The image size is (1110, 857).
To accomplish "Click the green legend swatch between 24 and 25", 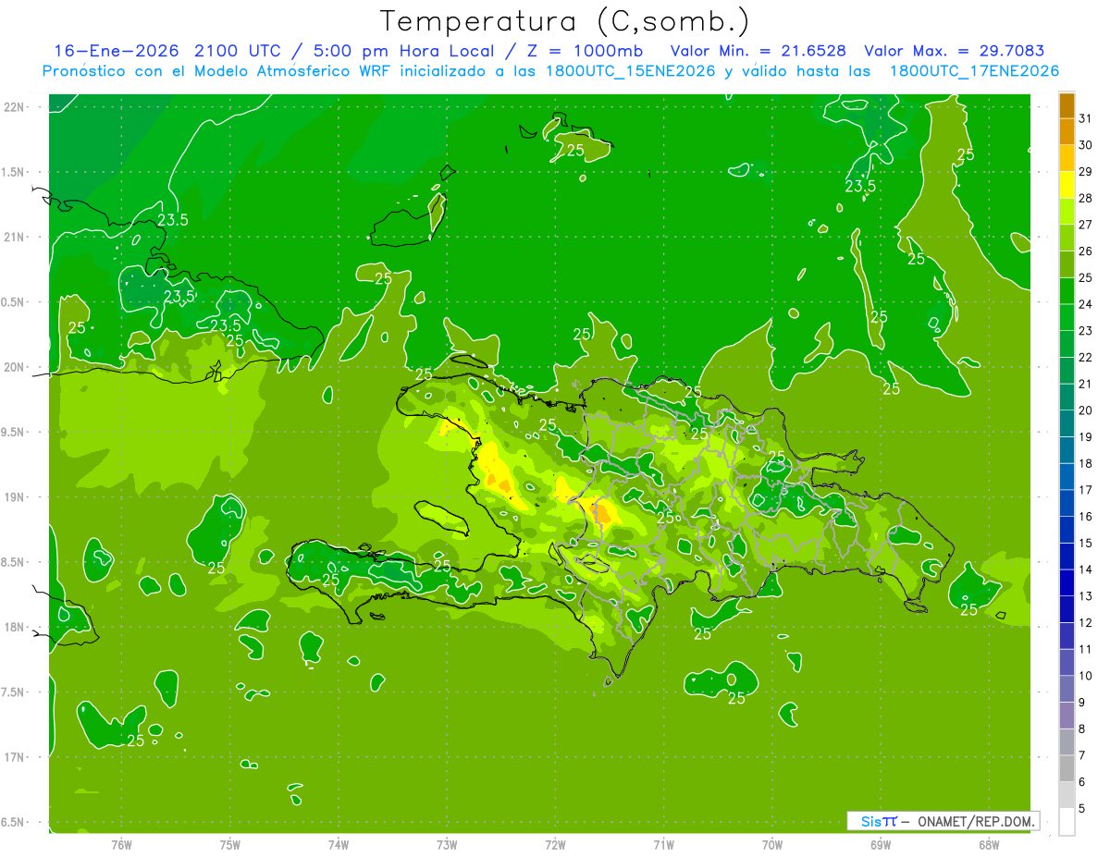I will click(1067, 291).
